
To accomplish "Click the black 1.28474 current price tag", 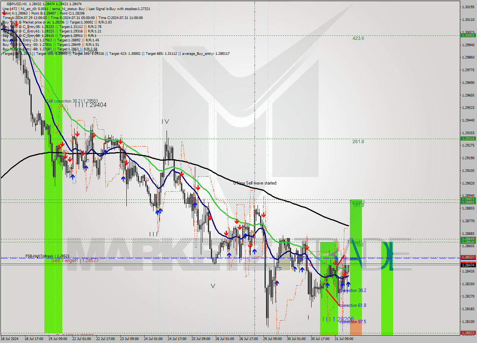I will coord(468,265).
